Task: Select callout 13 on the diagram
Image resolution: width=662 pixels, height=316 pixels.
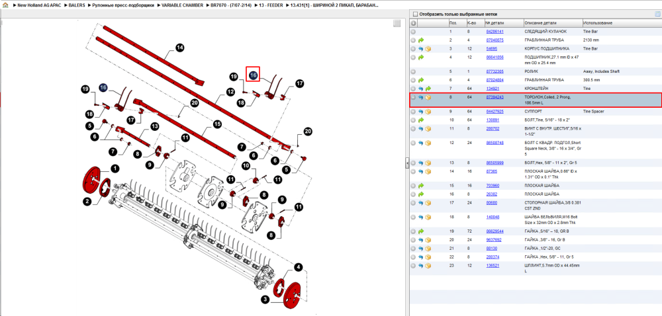Action: (154, 126)
